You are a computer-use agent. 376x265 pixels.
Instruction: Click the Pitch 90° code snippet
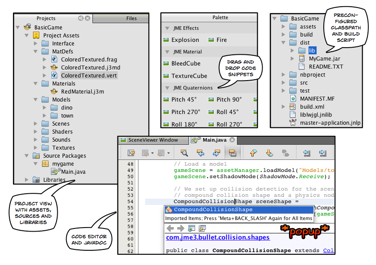tap(229, 99)
